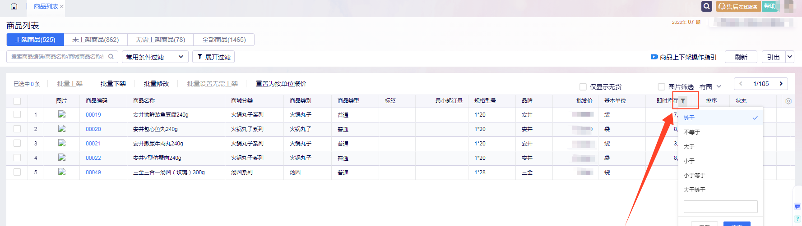The image size is (802, 226).
Task: Select 小于等于 filter option
Action: coord(720,176)
